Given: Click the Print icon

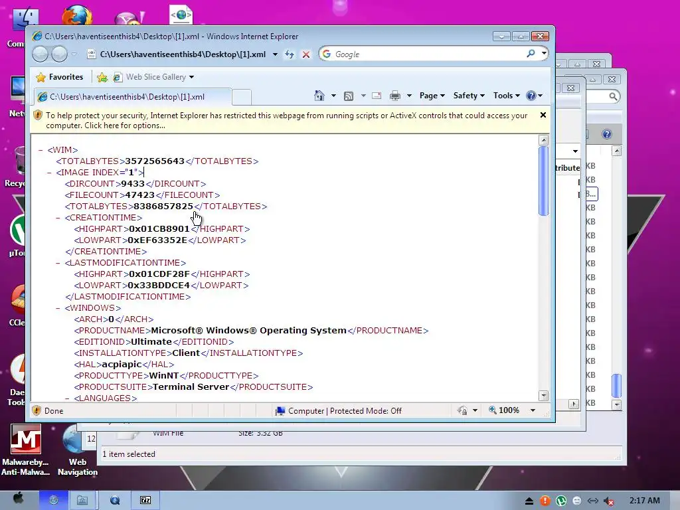Looking at the screenshot, I should coord(394,96).
